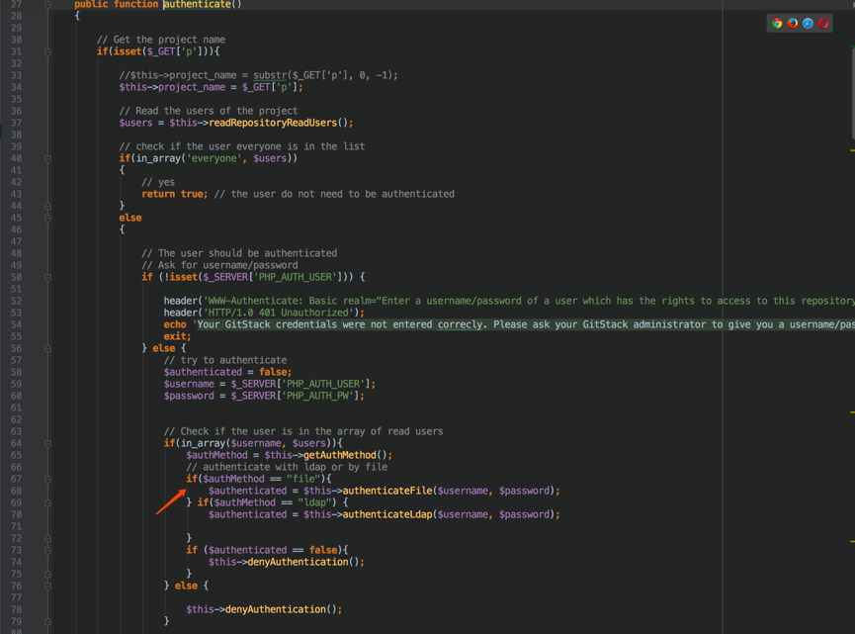This screenshot has height=634, width=855.
Task: Click '$authenticated = false;' on line 58
Action: click(x=227, y=372)
